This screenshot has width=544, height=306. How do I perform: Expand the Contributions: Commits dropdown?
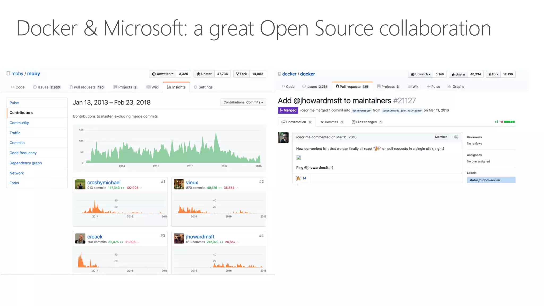pyautogui.click(x=243, y=102)
